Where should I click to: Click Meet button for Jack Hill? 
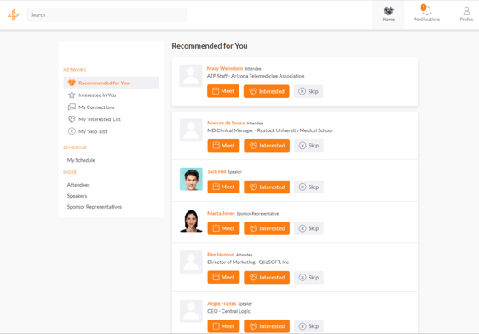pos(223,187)
